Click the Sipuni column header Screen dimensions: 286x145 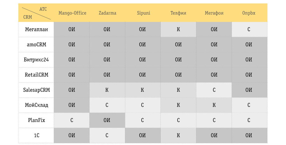click(143, 13)
